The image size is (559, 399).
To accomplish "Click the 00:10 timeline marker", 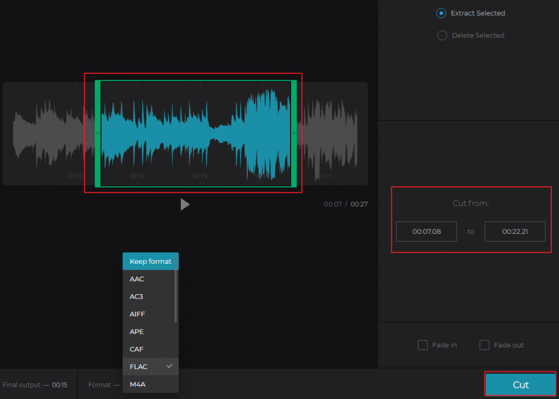I will [x=137, y=176].
